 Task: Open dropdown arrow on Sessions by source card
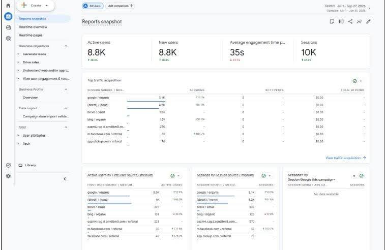point(270,176)
